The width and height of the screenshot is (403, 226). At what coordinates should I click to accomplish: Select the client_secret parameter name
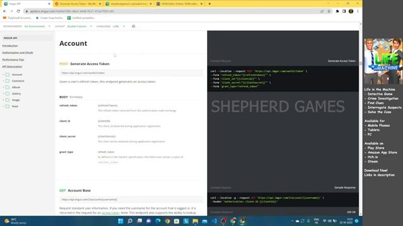pos(67,136)
